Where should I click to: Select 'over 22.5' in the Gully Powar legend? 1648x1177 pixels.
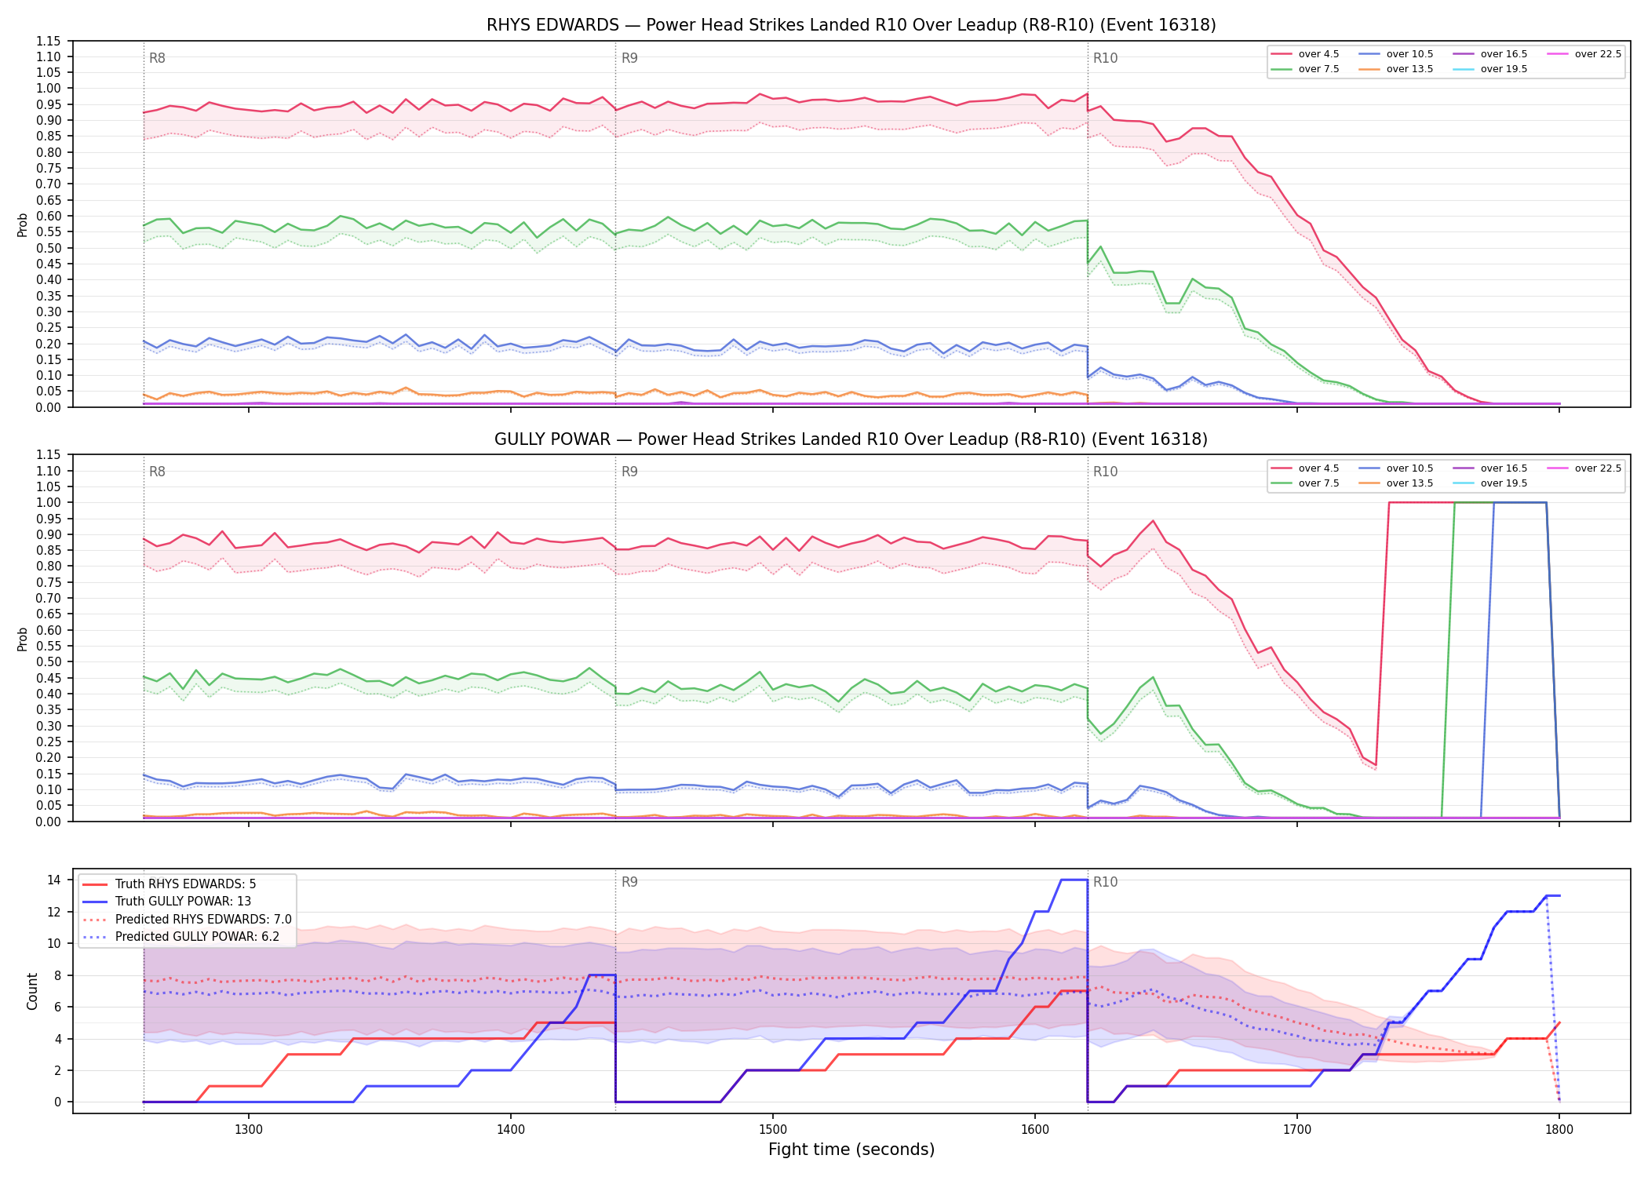pyautogui.click(x=1584, y=468)
